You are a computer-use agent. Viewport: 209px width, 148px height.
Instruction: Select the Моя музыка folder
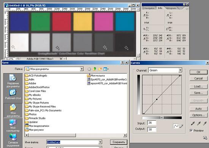pyautogui.click(x=96, y=76)
